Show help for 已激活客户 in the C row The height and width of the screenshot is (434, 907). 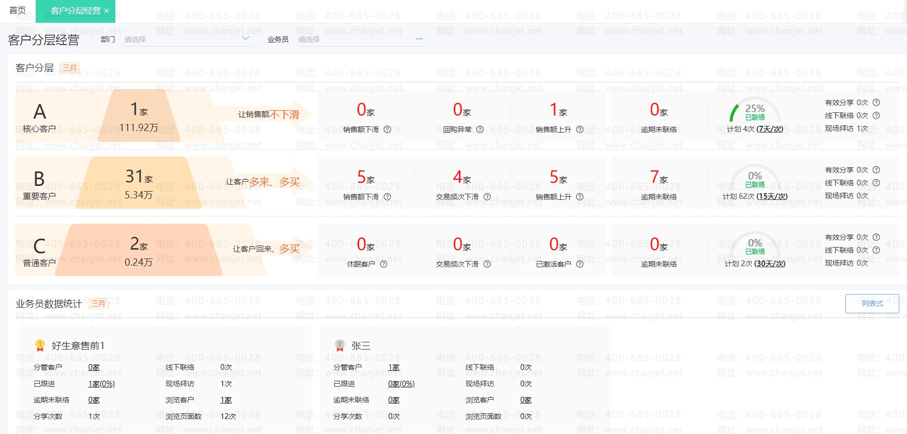tap(579, 264)
